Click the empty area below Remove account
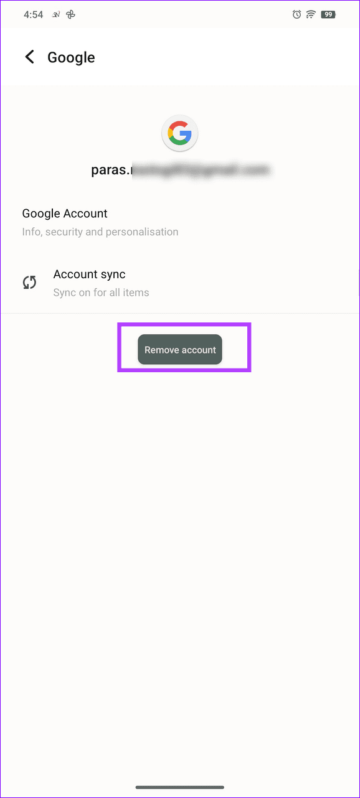 pyautogui.click(x=180, y=560)
